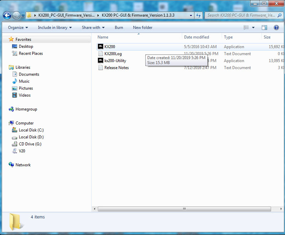Click the Help question mark icon
285x235 pixels.
coord(276,27)
